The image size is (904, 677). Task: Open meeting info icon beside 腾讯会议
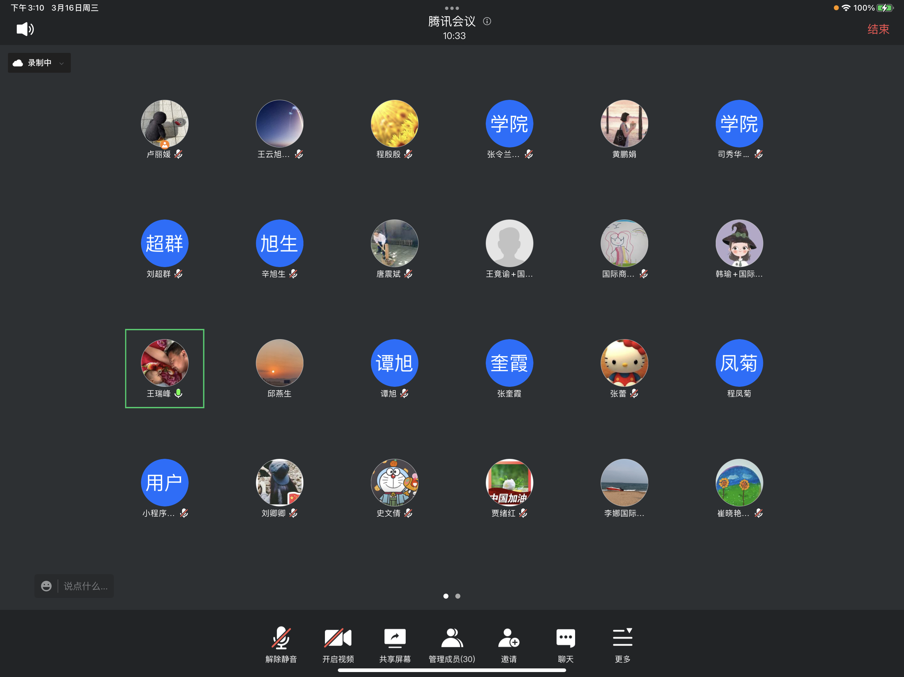[x=487, y=21]
